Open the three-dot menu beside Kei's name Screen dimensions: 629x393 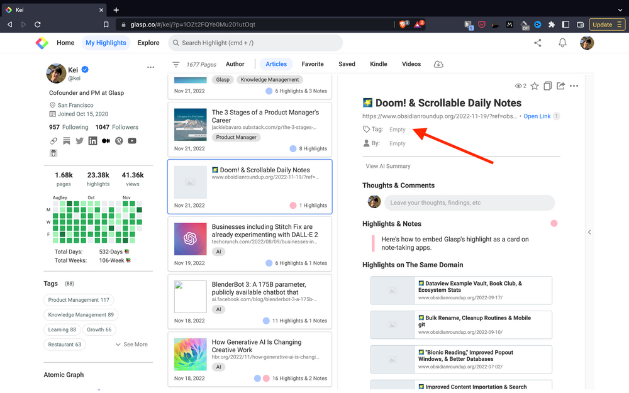point(150,67)
